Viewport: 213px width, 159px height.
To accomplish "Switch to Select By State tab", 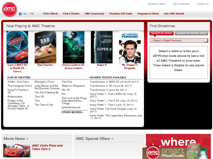I will coord(161,33).
